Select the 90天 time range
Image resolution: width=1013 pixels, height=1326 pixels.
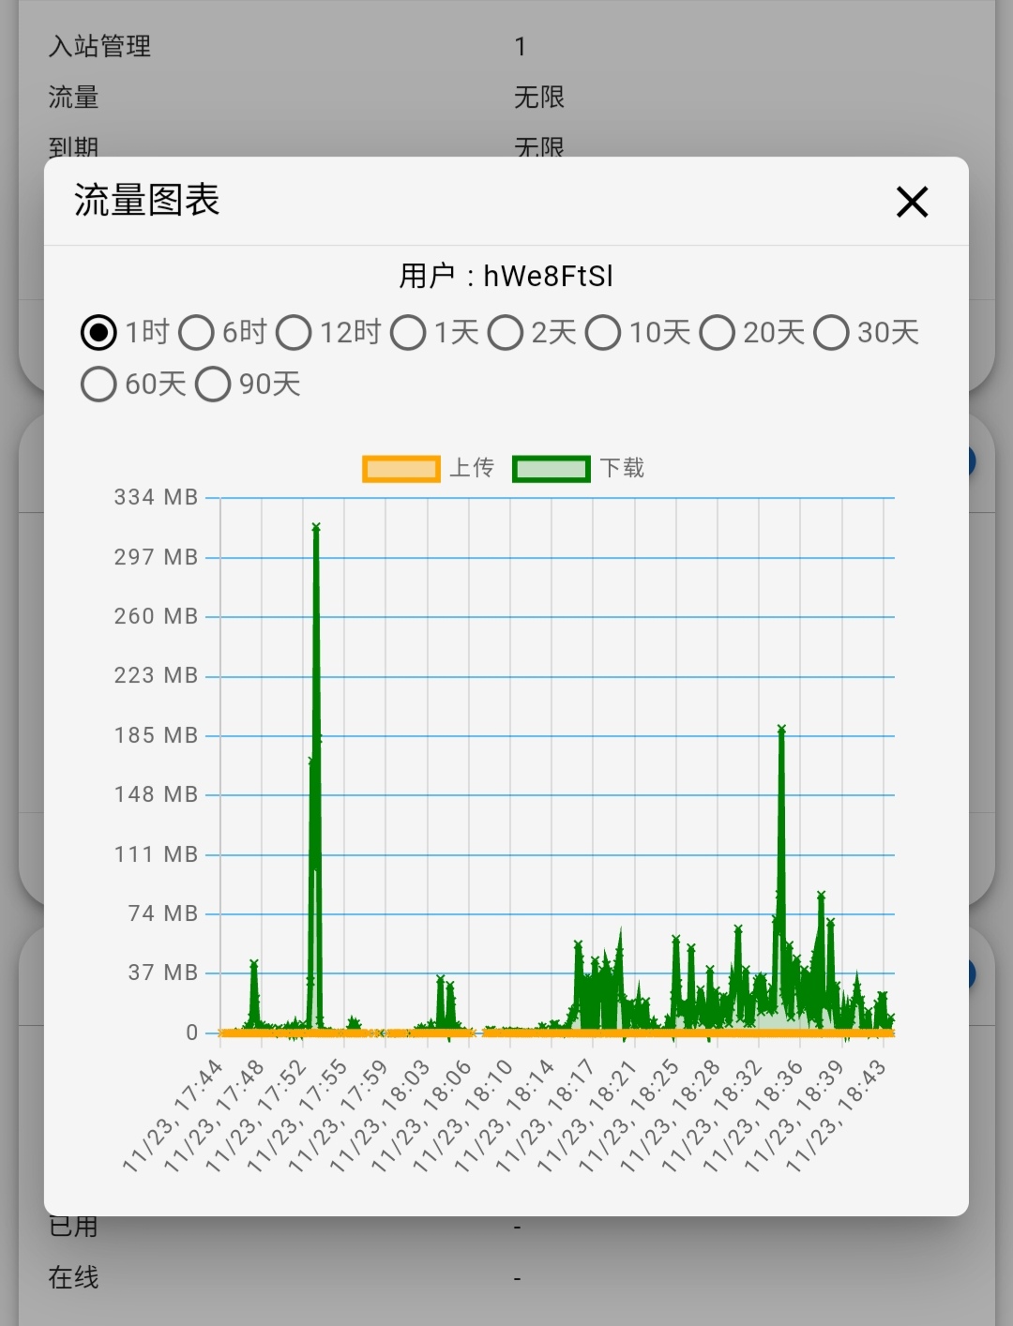[x=213, y=384]
